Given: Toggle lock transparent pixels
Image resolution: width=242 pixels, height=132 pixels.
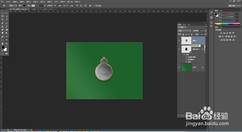Looking at the screenshot, I should [183, 34].
